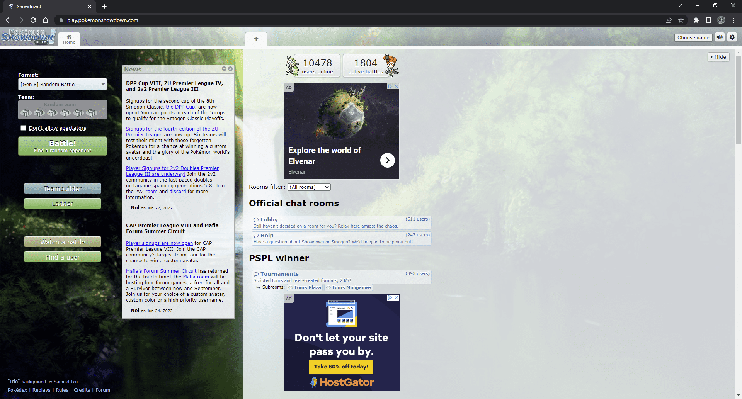Open the Random team selector
The height and width of the screenshot is (399, 742).
pyautogui.click(x=63, y=110)
